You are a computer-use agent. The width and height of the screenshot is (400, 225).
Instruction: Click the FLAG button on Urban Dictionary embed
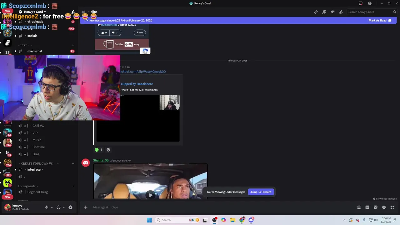coord(140,32)
